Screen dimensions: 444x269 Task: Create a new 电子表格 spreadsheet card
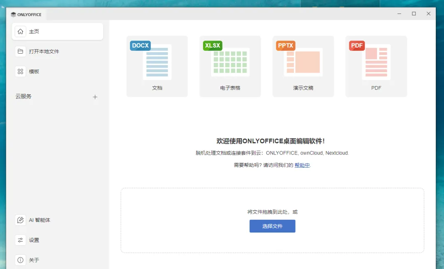click(x=230, y=66)
